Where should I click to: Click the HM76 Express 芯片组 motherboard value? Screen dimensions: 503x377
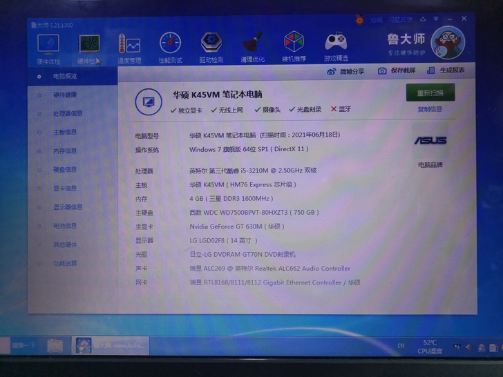coord(243,184)
